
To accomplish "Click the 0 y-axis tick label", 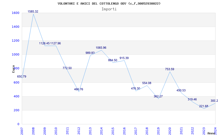I will 18,124.
